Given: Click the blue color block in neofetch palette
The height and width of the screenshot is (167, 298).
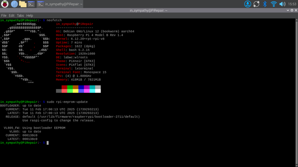Looking at the screenshot, I should (81, 87).
